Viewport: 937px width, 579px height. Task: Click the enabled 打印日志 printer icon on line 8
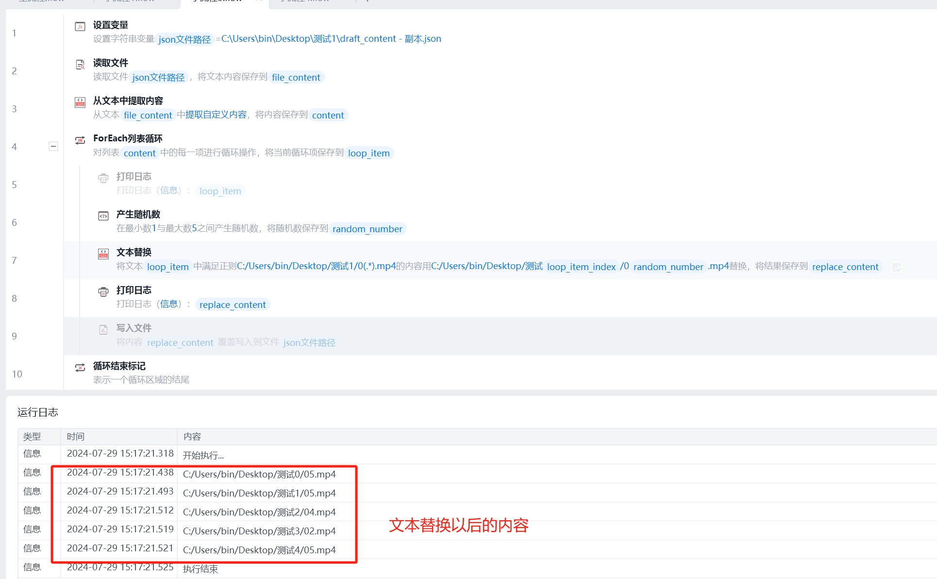coord(103,292)
